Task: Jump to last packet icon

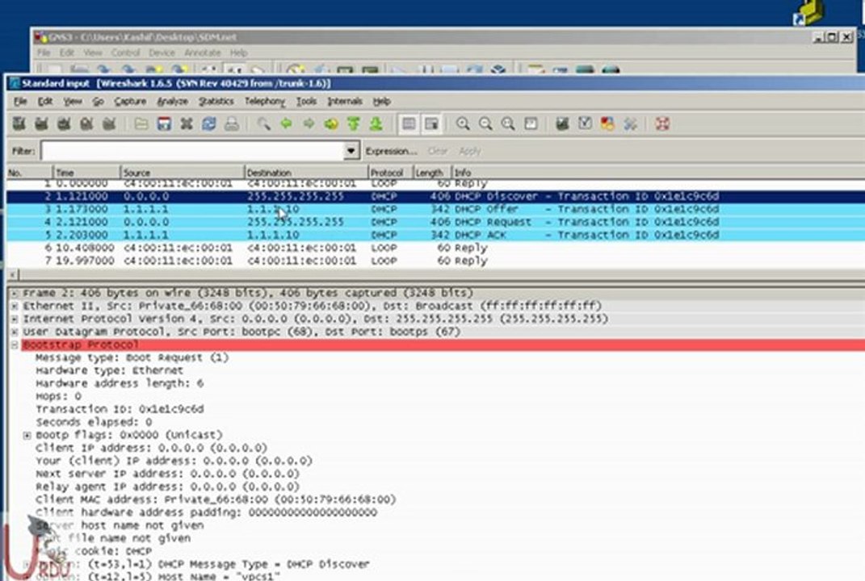Action: pos(376,124)
